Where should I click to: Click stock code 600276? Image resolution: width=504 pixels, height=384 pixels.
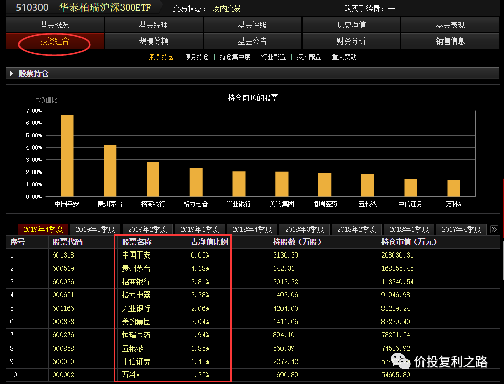[x=64, y=335]
